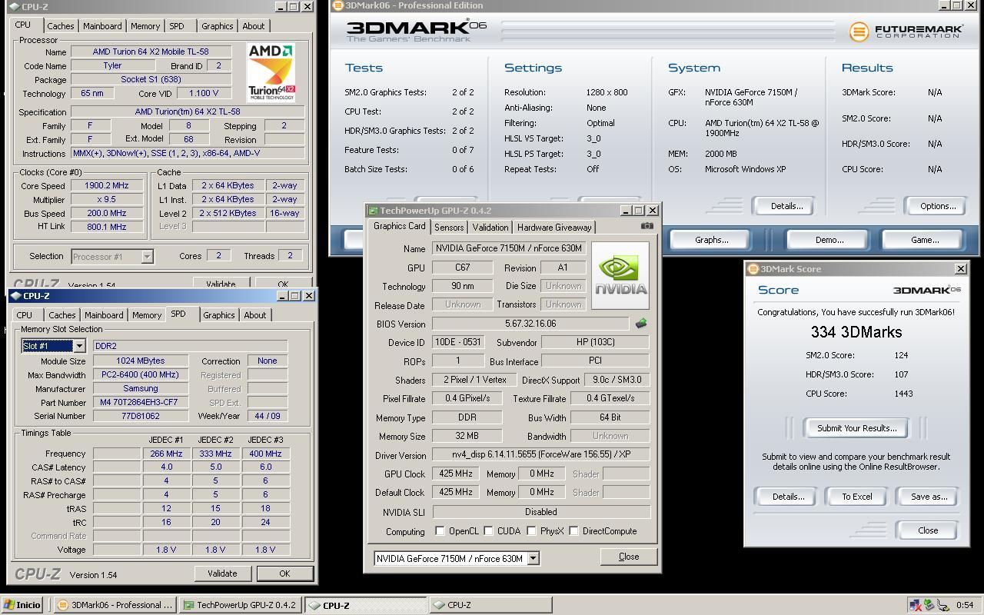Click the GPU-Z title bar icon
This screenshot has width=984, height=615.
coord(373,211)
